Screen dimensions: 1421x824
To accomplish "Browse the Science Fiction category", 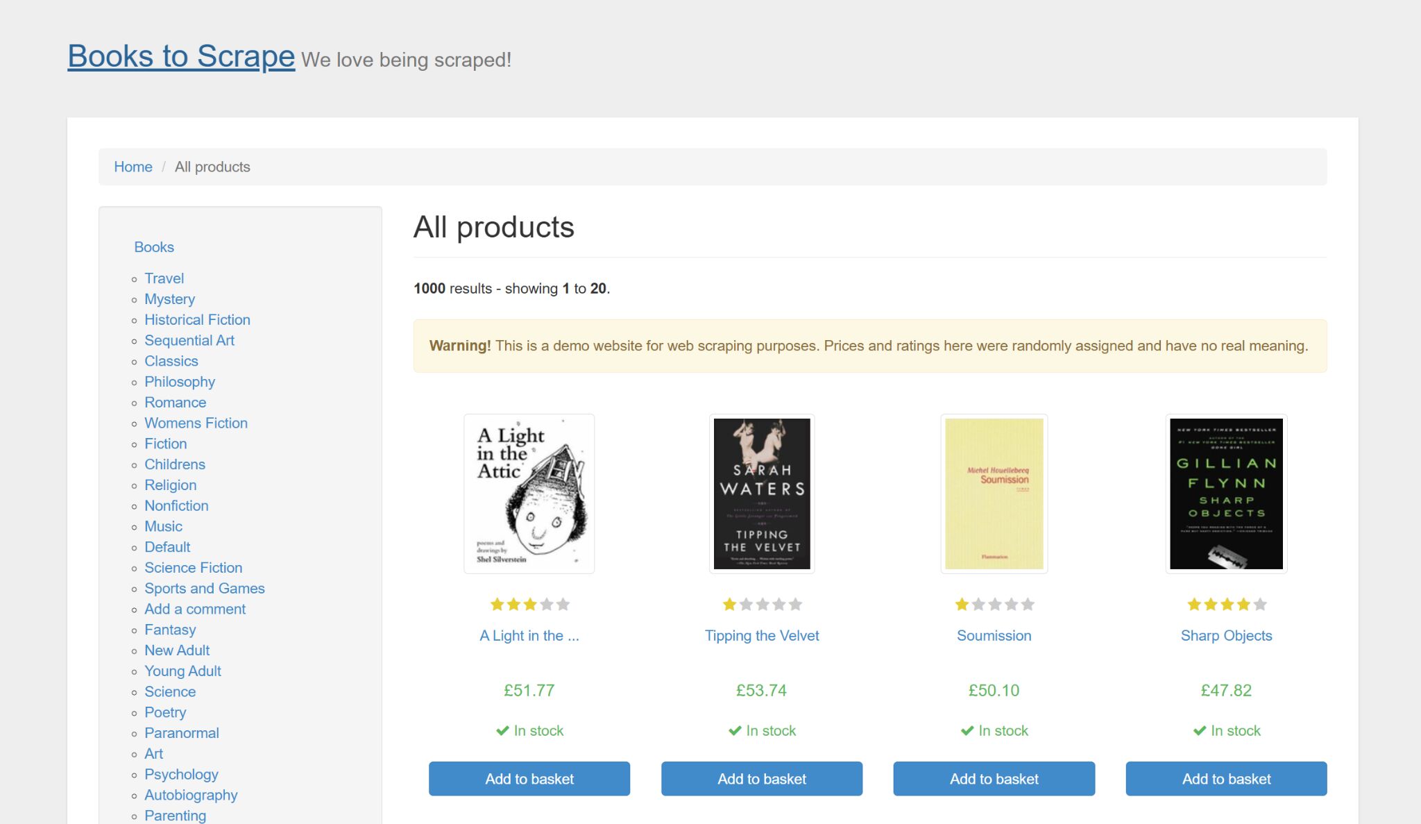I will point(193,568).
